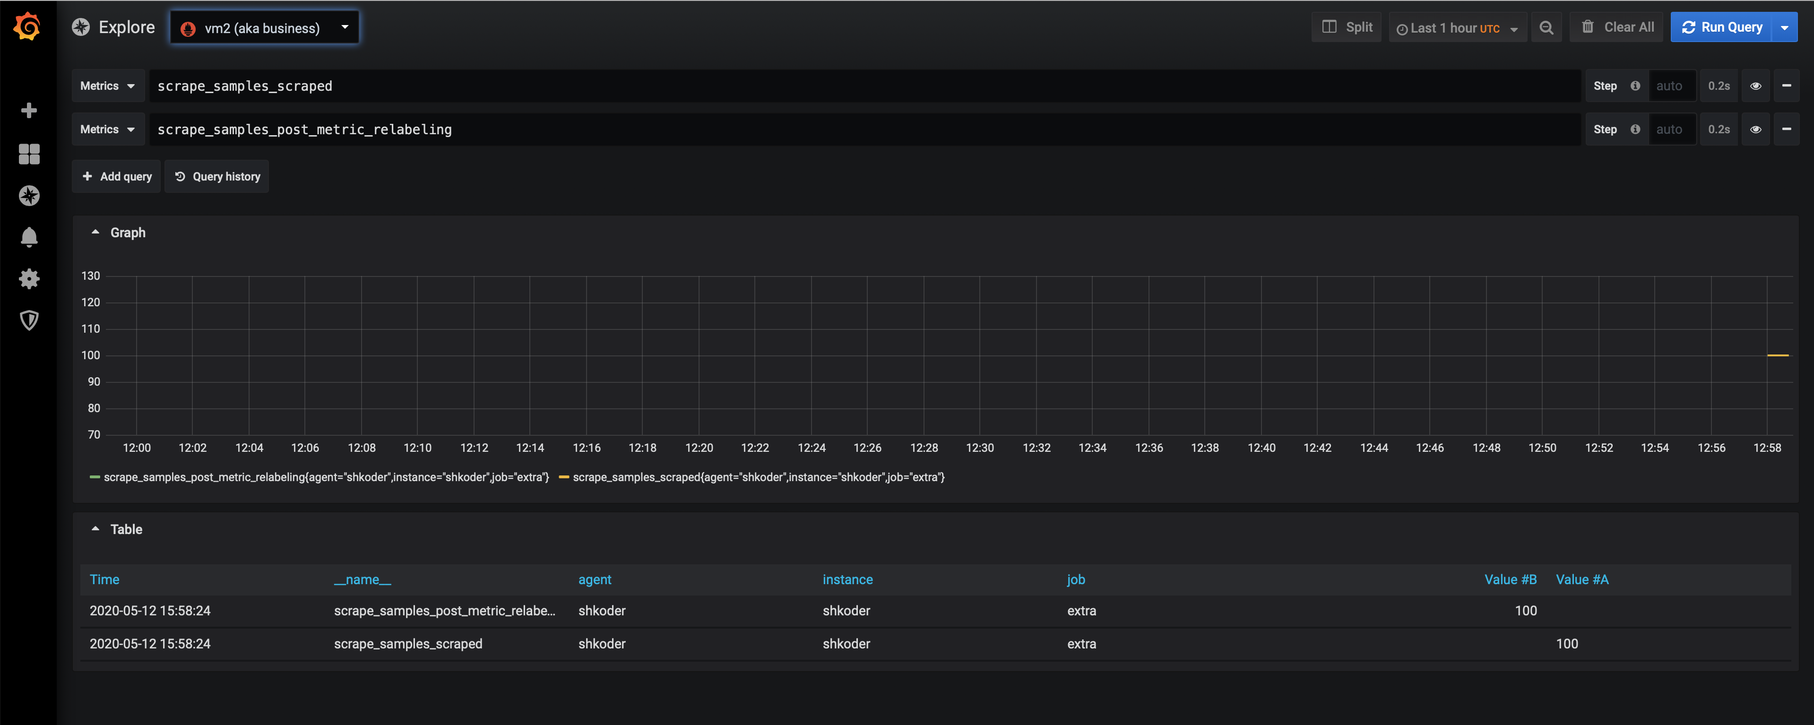Click the yellow scrape_samples_scraped legend swatch
This screenshot has width=1814, height=725.
point(563,477)
